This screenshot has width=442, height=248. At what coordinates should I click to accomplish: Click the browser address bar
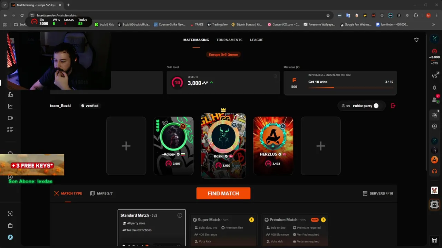(x=180, y=15)
